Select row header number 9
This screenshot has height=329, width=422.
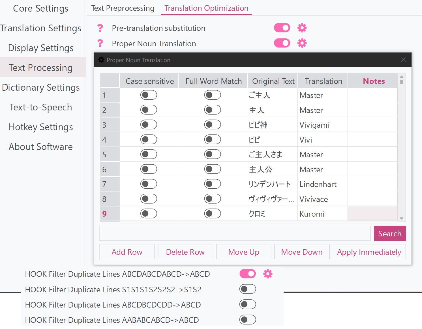pos(110,214)
